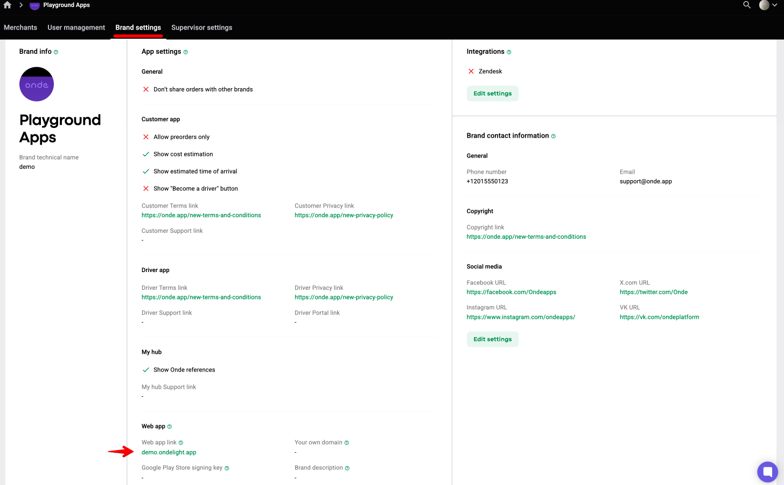784x485 pixels.
Task: Click the checkmark beside Show Onde references
Action: point(146,370)
